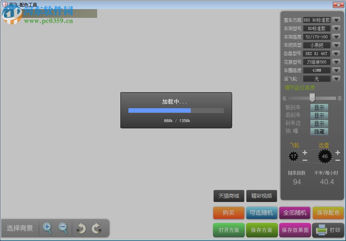Increase the 齿盘 tooth count with plus
Screen dimensions: 346x241
click(x=338, y=152)
